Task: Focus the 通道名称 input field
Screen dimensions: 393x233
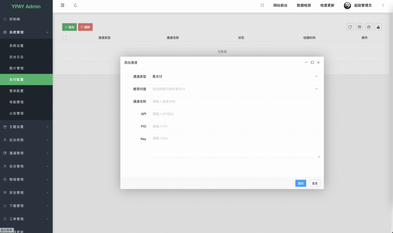Action: click(235, 101)
